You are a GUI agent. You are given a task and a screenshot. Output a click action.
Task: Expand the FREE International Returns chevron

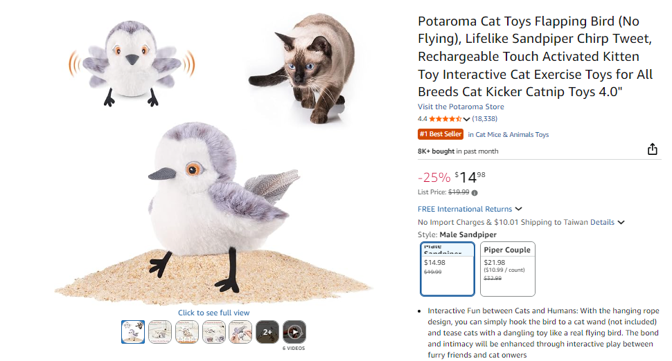click(x=518, y=209)
